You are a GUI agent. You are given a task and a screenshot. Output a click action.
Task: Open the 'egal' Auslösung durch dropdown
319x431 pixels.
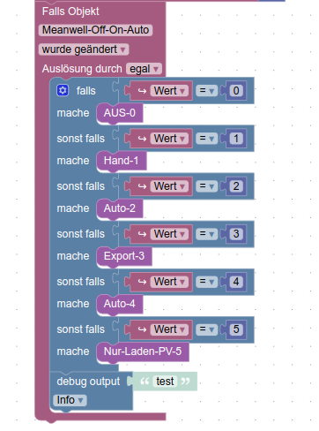pyautogui.click(x=144, y=69)
